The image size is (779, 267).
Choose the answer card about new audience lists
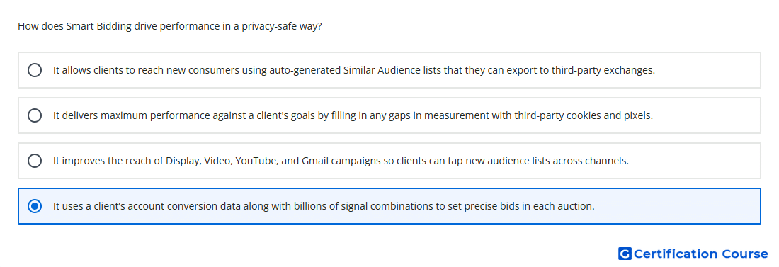389,161
